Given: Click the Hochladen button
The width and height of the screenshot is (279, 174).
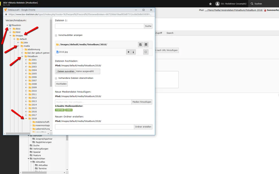Looking at the screenshot, I should coord(61,84).
